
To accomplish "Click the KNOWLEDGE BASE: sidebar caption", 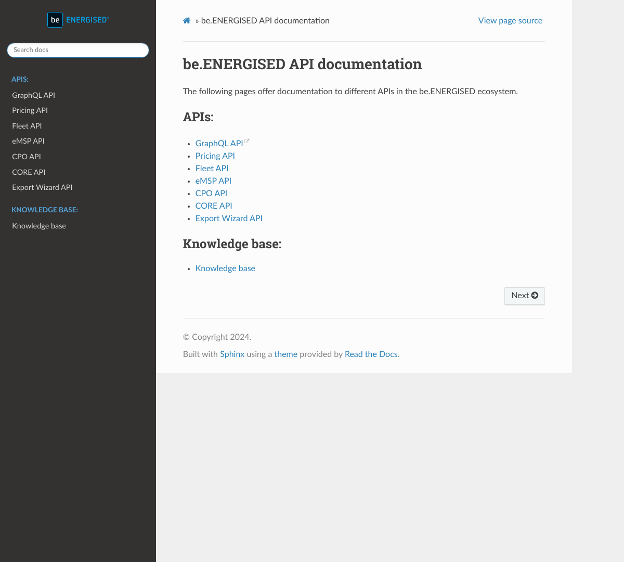I will click(45, 210).
